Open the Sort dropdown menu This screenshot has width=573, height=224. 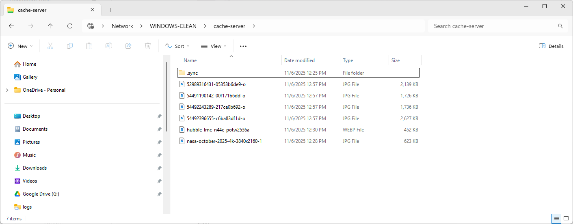pos(177,46)
